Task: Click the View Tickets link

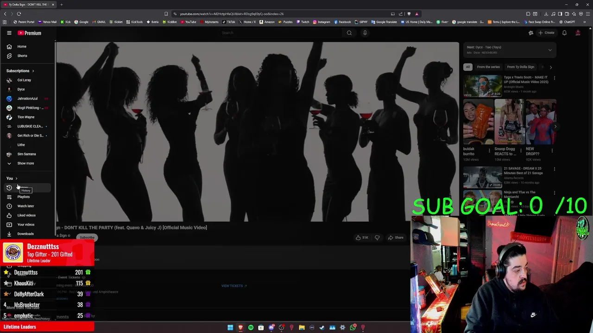Action: click(233, 286)
